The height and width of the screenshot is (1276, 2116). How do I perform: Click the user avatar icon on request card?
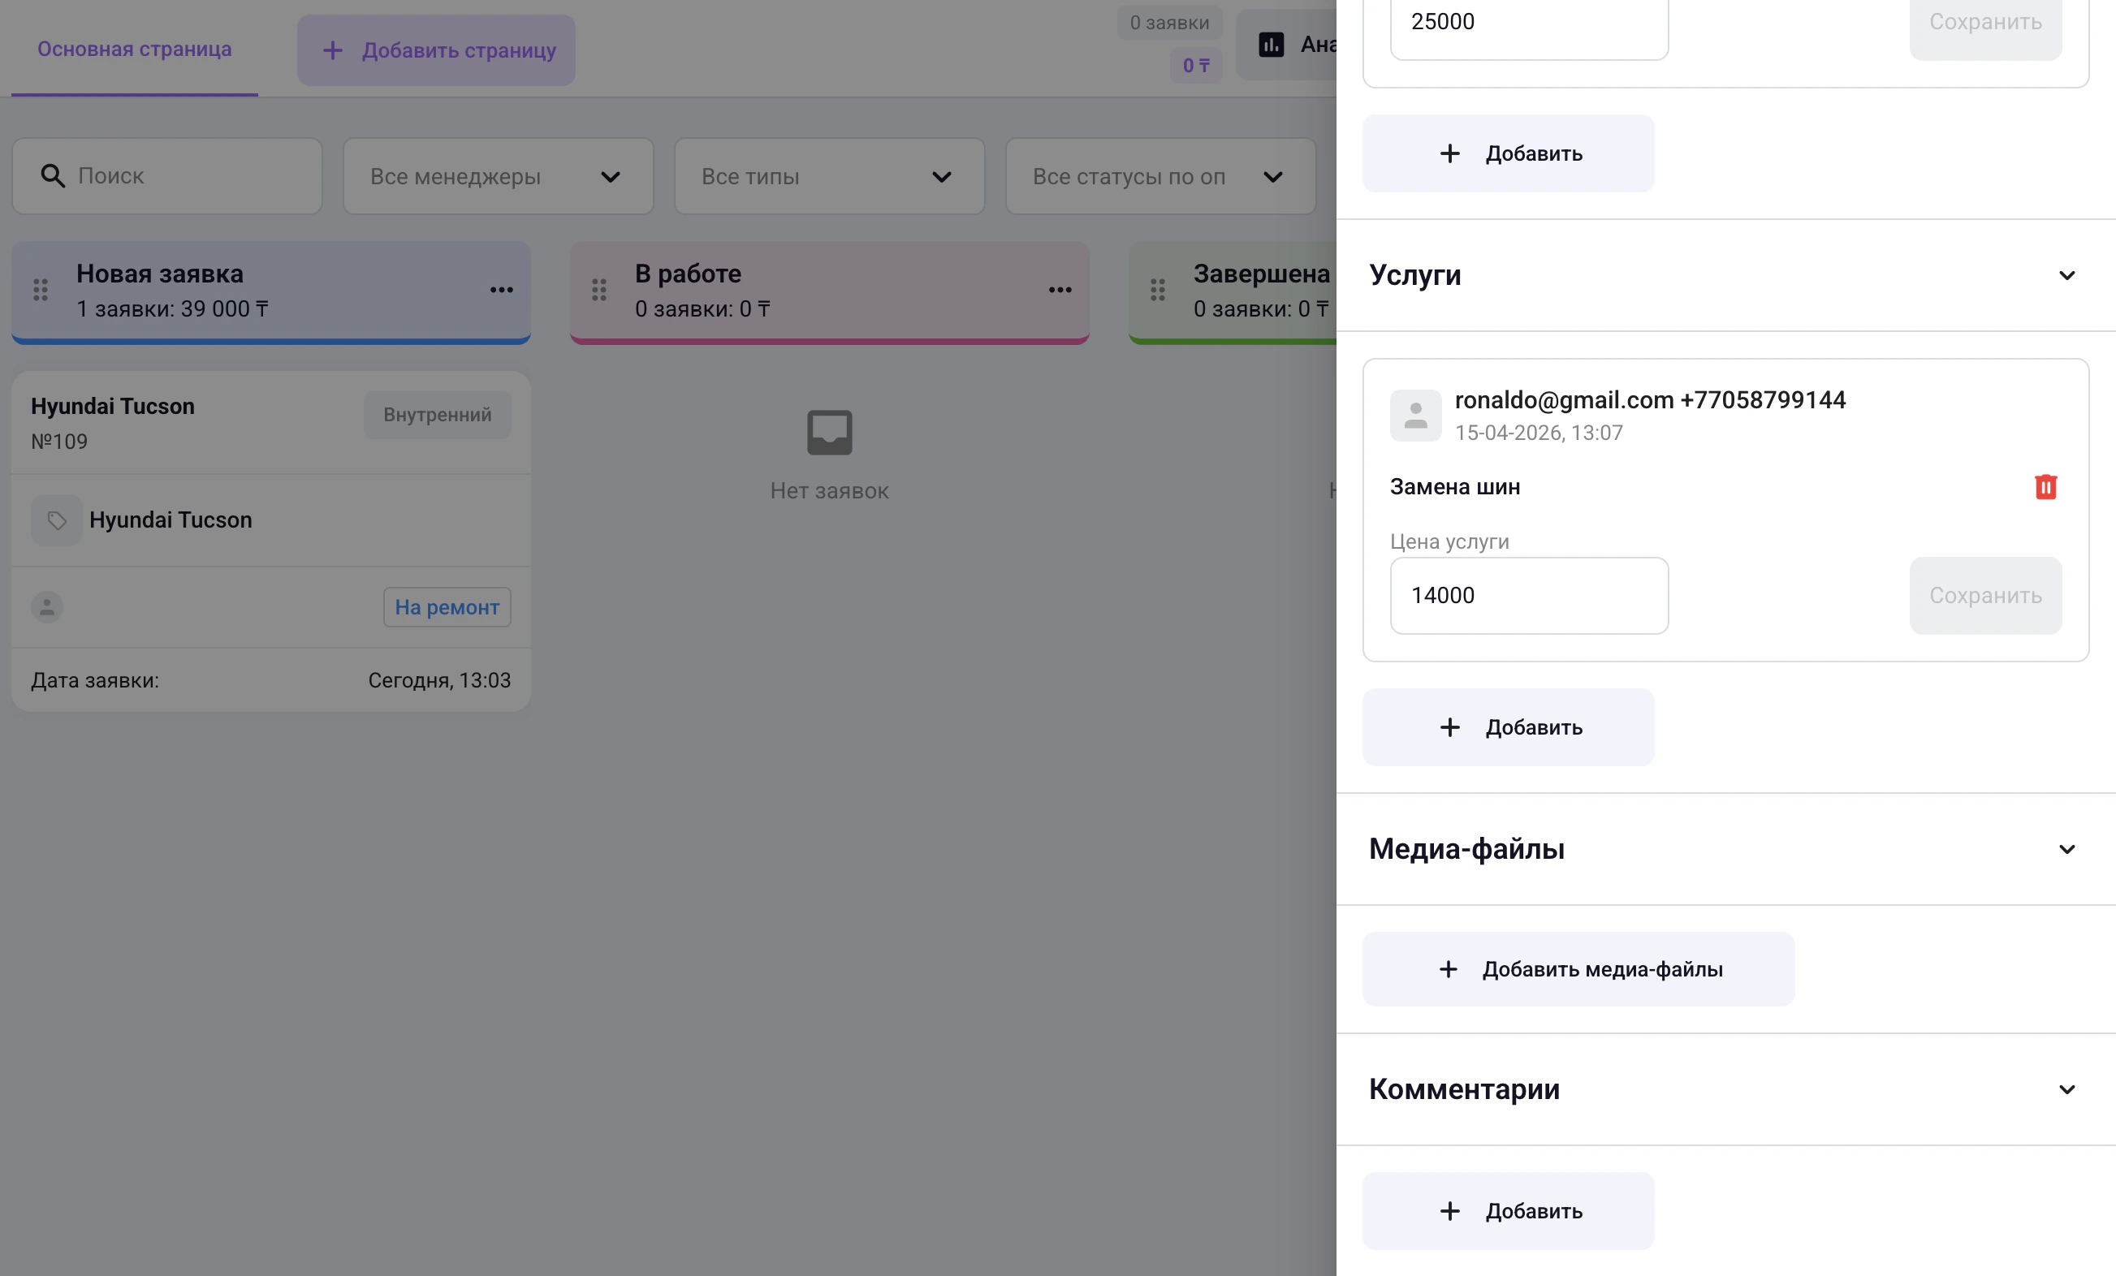tap(47, 607)
